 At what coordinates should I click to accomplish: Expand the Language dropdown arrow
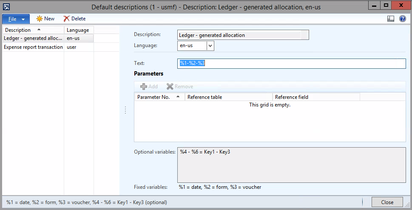pyautogui.click(x=210, y=45)
